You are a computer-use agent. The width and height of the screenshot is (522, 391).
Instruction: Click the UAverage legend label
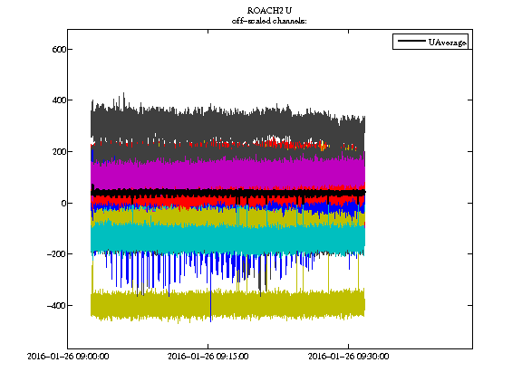pos(447,43)
